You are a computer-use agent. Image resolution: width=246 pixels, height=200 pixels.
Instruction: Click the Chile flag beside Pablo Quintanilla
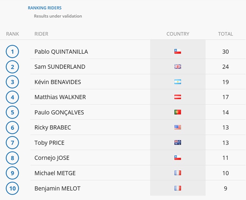click(178, 52)
